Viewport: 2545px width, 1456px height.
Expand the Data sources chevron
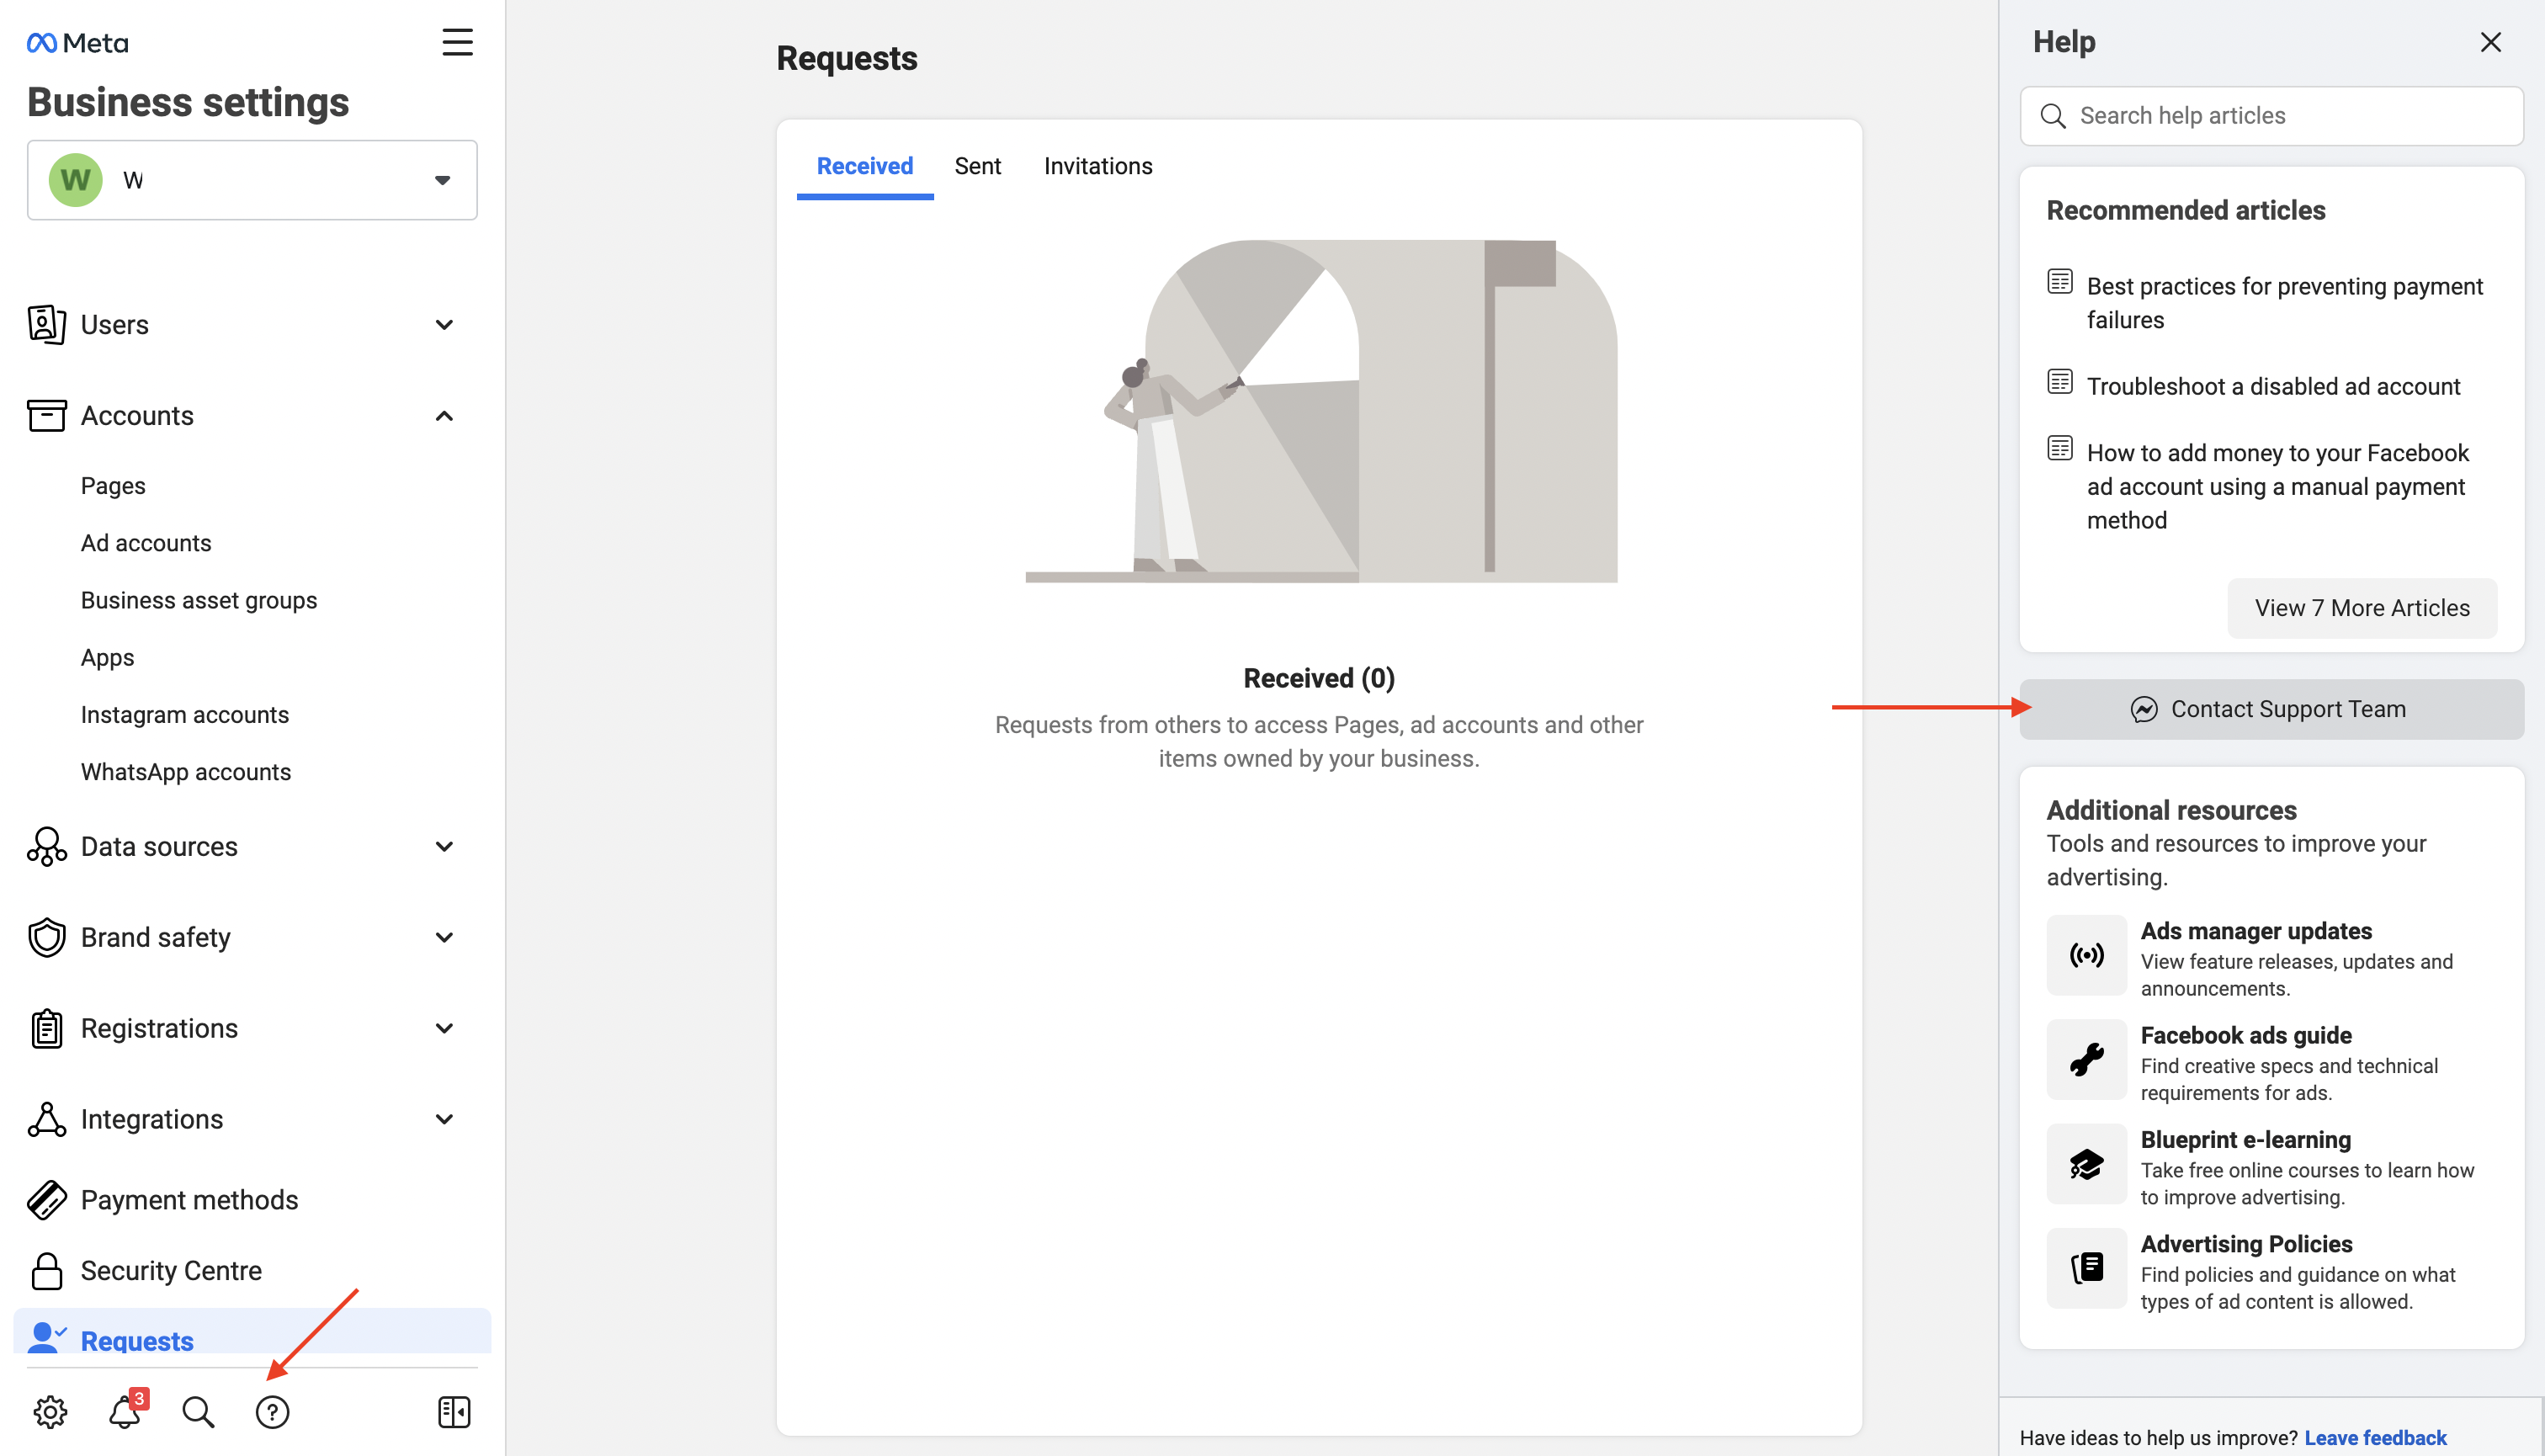(445, 847)
